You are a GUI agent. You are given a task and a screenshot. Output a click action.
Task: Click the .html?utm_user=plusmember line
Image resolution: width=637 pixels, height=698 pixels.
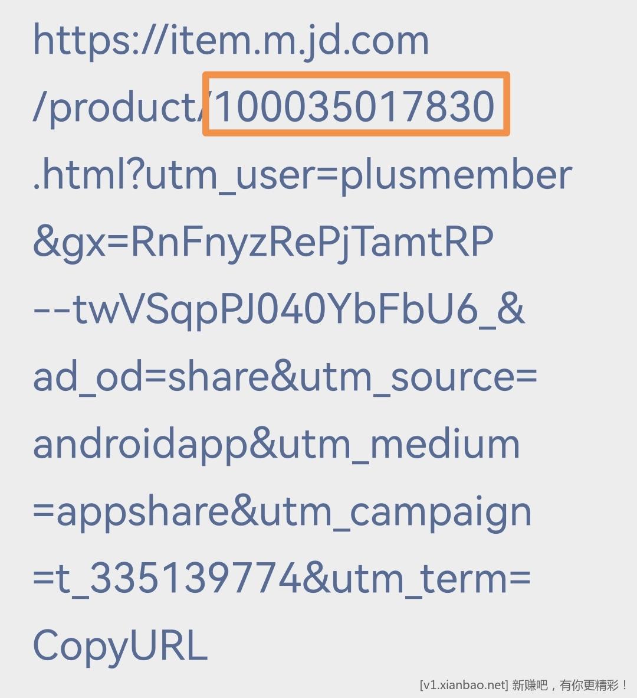(x=303, y=175)
